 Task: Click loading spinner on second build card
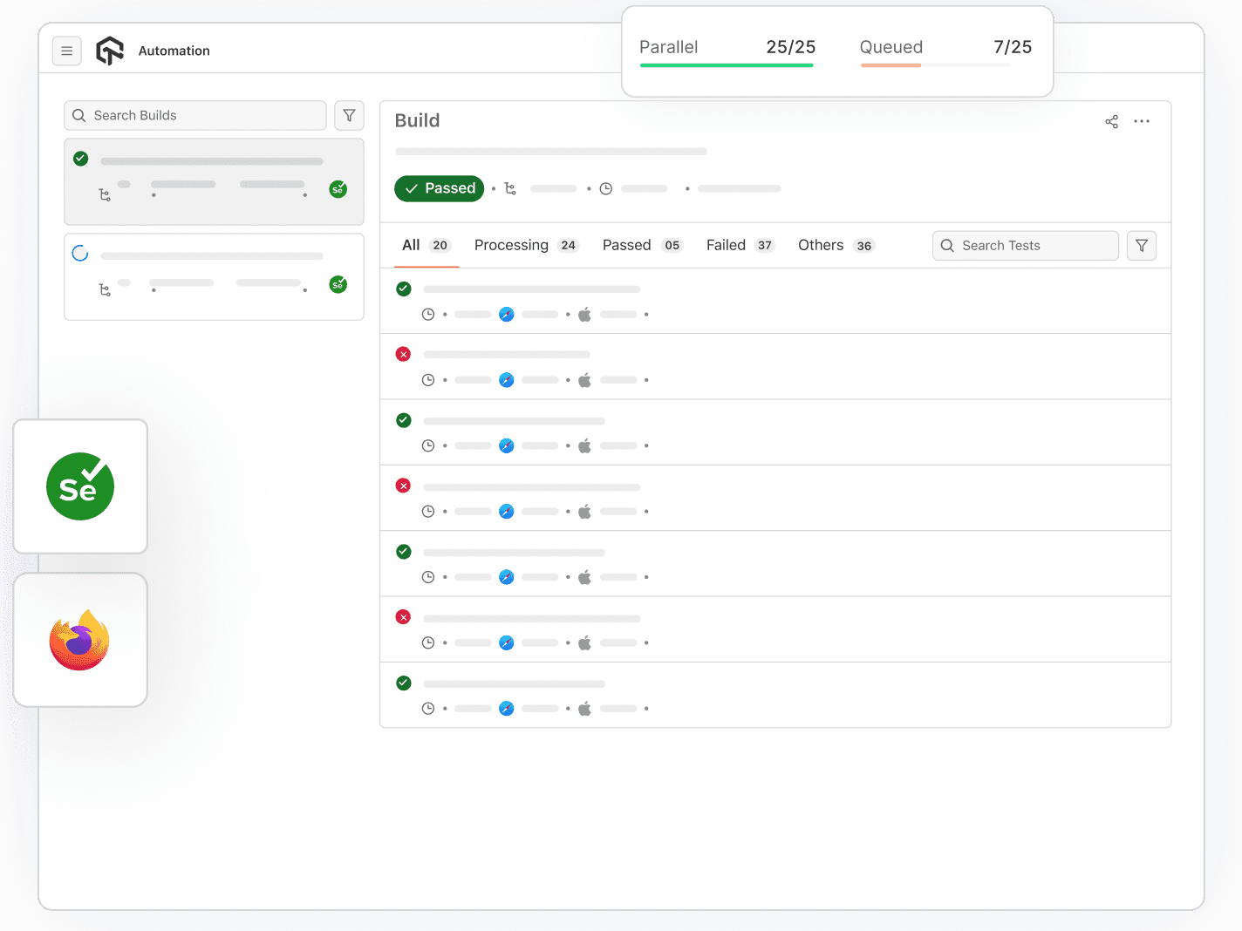pyautogui.click(x=80, y=254)
